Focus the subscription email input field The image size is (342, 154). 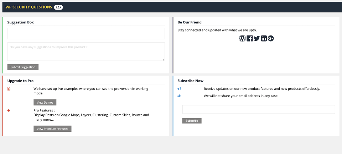pyautogui.click(x=259, y=110)
